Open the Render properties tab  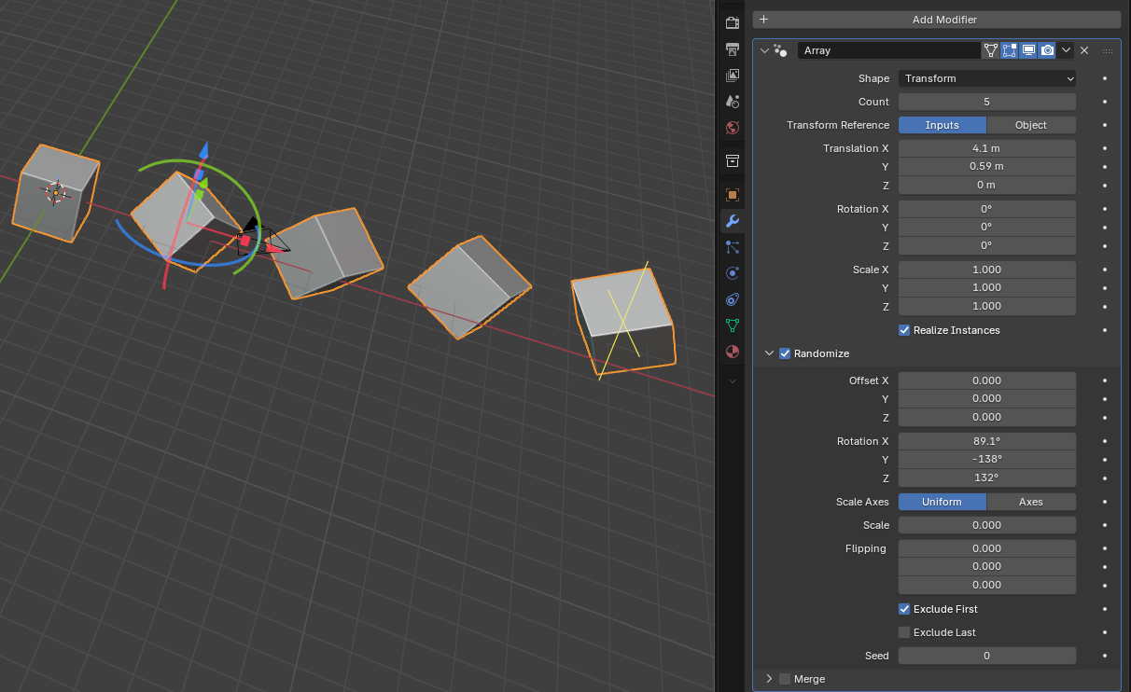point(733,22)
